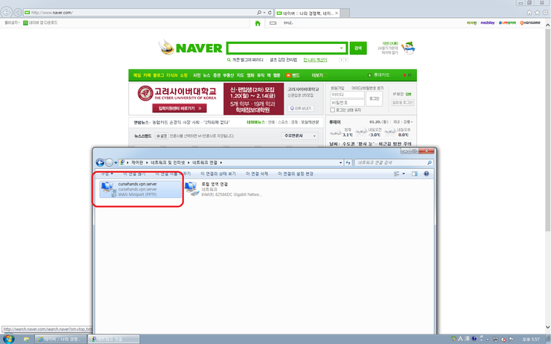This screenshot has height=344, width=551.
Task: Open the Organize dropdown in explorer toolbar
Action: [106, 173]
